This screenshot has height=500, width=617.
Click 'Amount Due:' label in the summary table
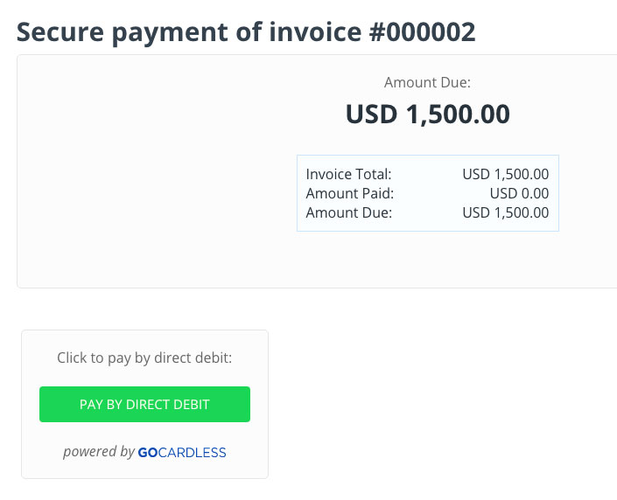(348, 212)
